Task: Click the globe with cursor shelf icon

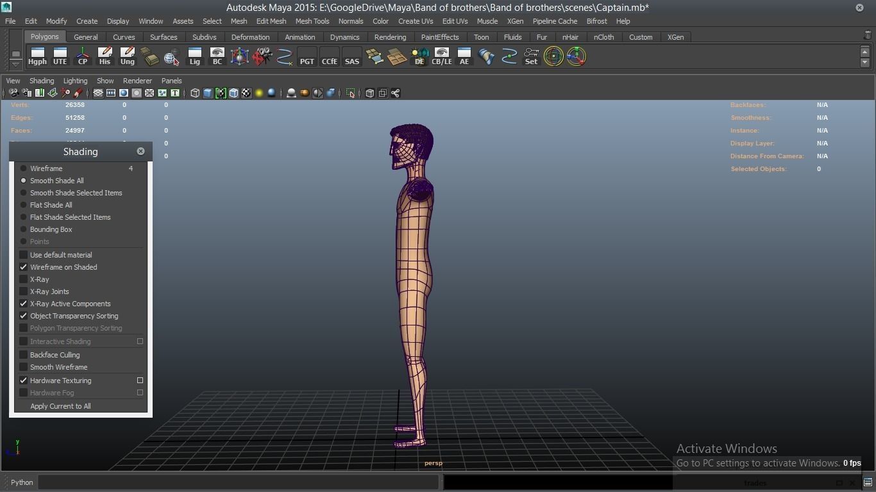Action: [172, 56]
